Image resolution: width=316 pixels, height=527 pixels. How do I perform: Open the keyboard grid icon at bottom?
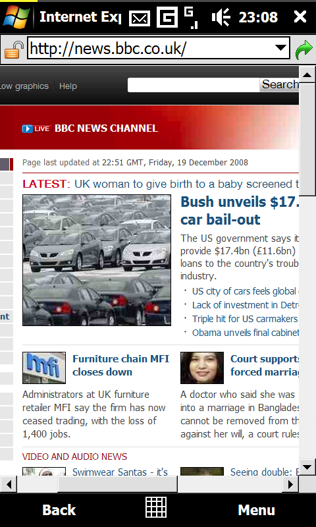pyautogui.click(x=156, y=507)
